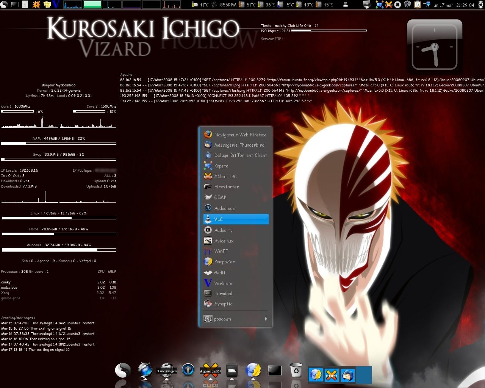This screenshot has width=485, height=388.
Task: Click the power button in top panel
Action: 480,5
